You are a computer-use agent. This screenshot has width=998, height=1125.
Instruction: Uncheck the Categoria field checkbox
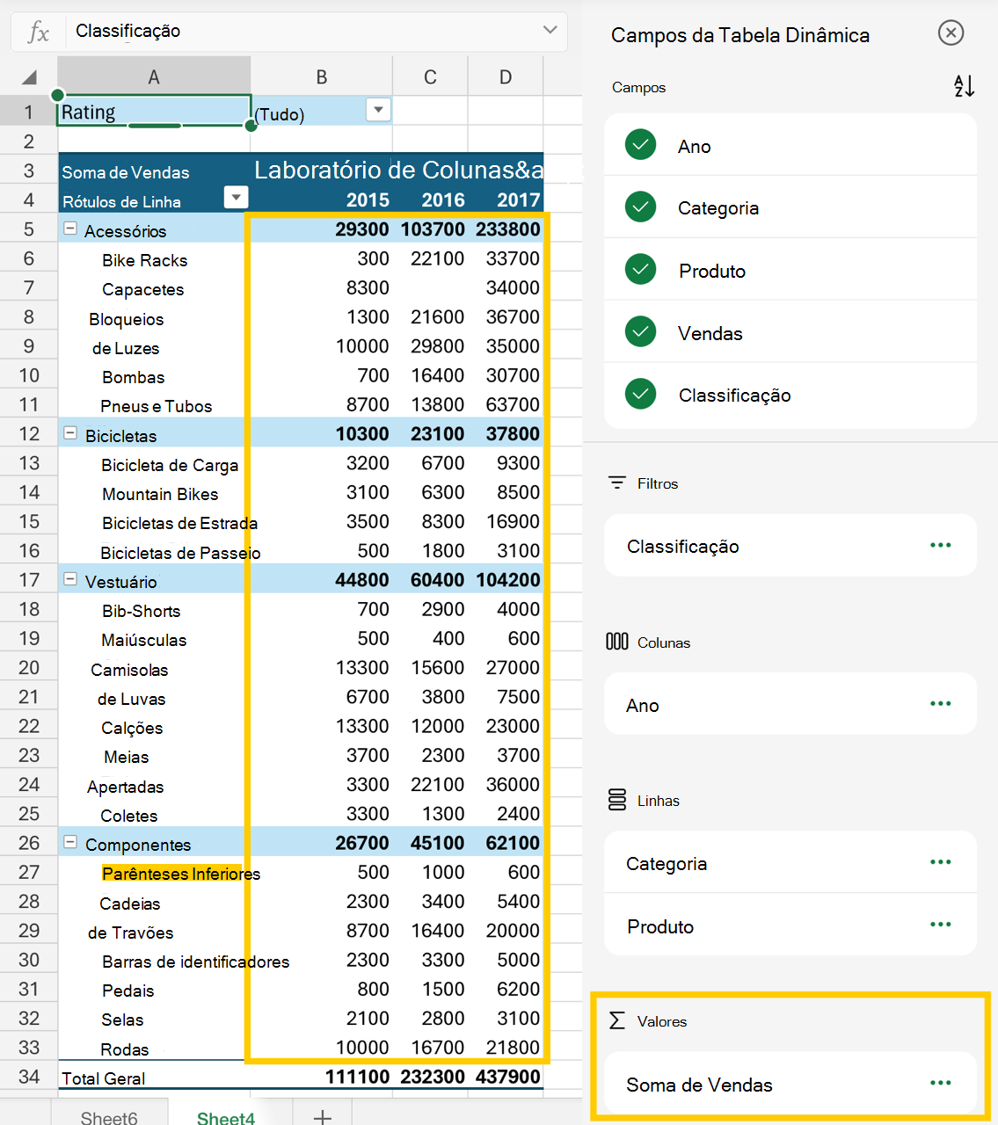pyautogui.click(x=640, y=207)
